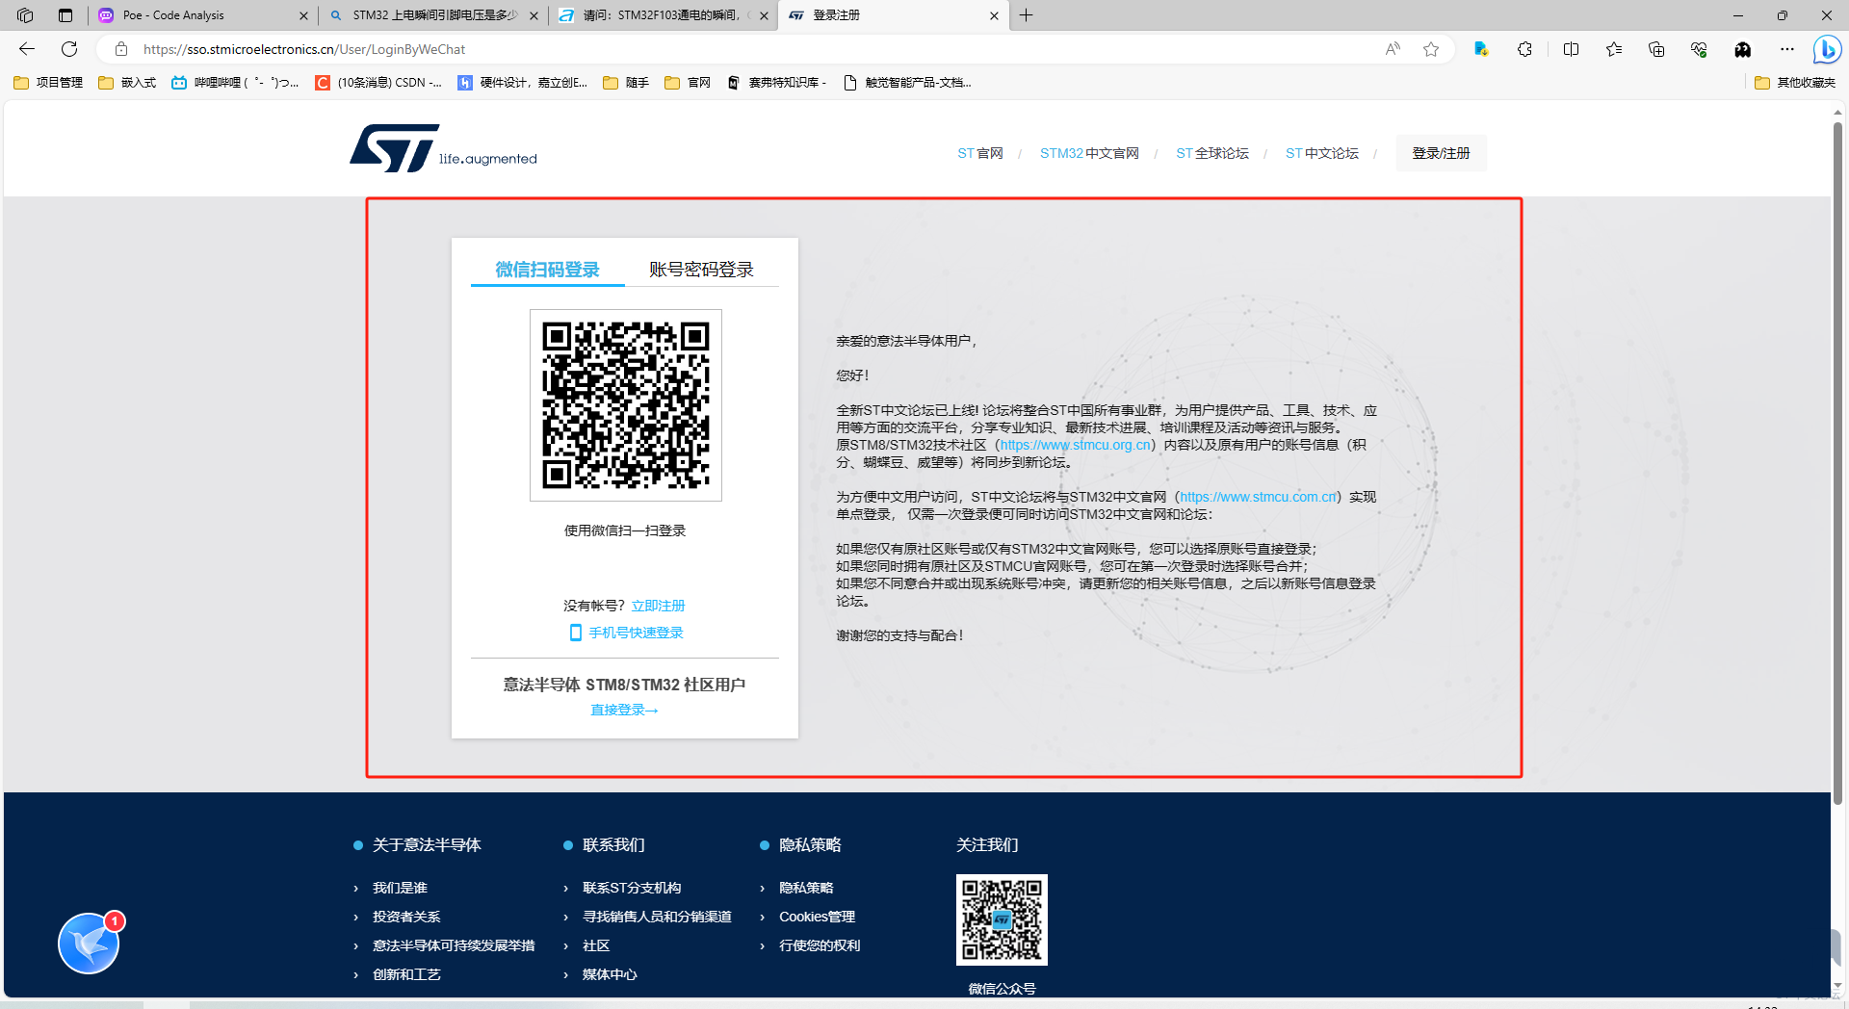Viewport: 1849px width, 1009px height.
Task: Open the ST中文论坛 navigation link
Action: (x=1322, y=153)
